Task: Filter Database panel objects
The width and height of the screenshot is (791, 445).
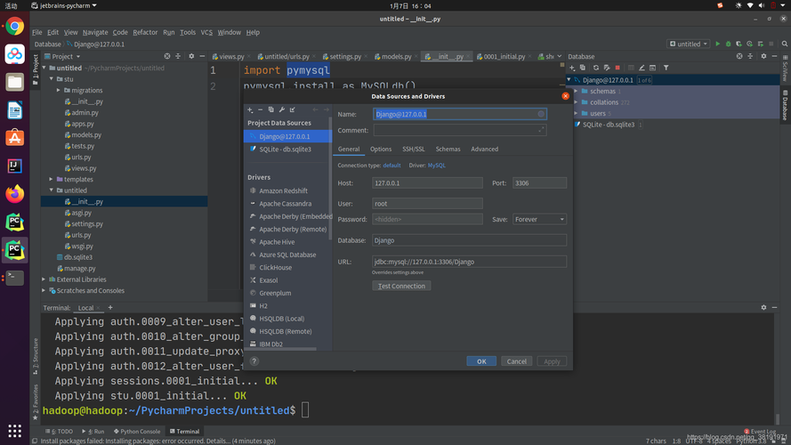Action: (x=666, y=68)
